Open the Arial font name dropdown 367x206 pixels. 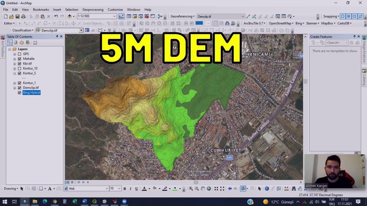pos(107,189)
